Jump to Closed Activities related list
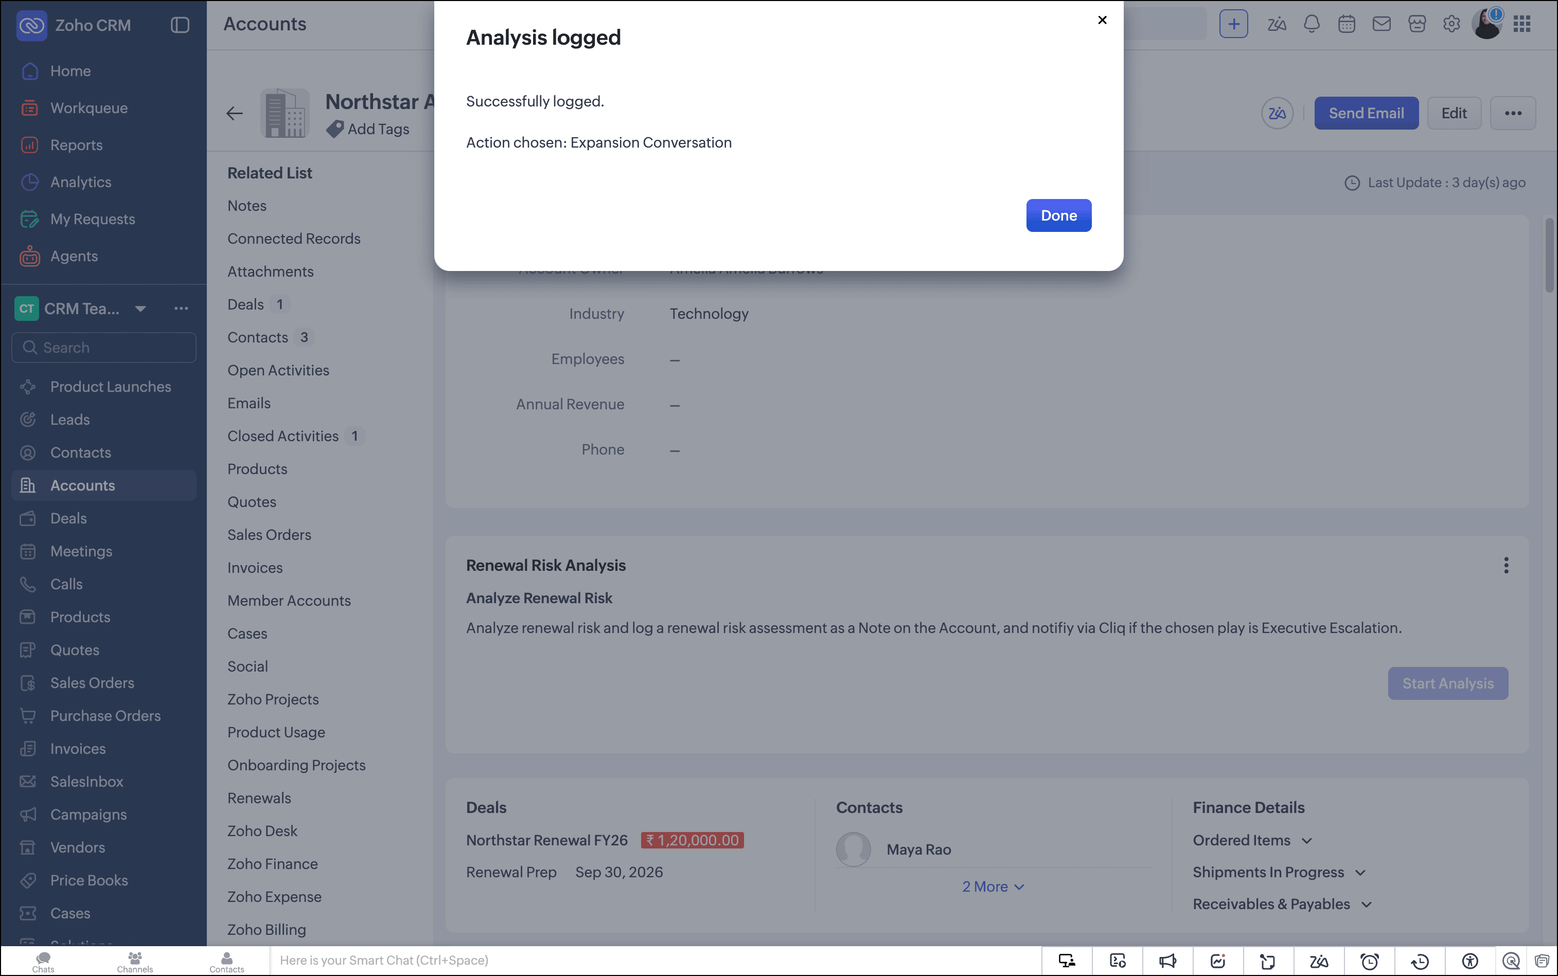Image resolution: width=1558 pixels, height=976 pixels. [x=283, y=437]
